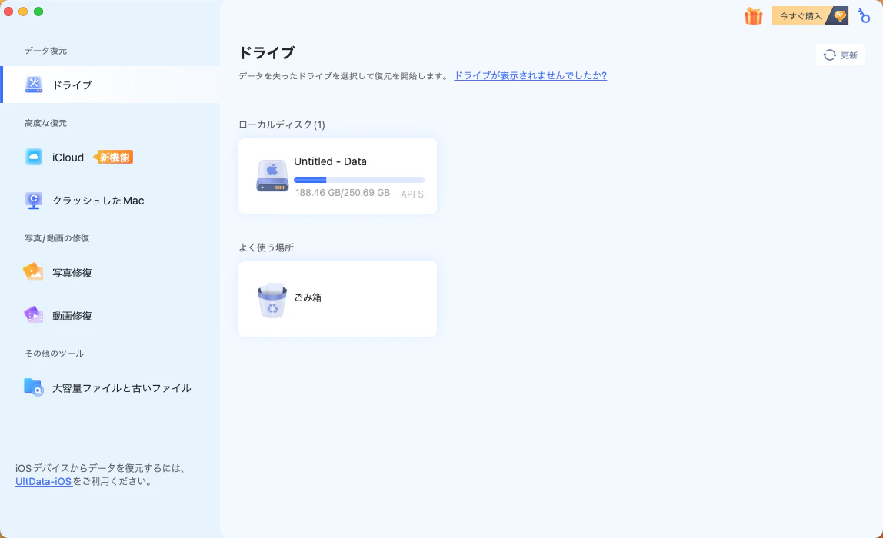Click the green full-screen window button
The width and height of the screenshot is (883, 538).
click(x=38, y=12)
